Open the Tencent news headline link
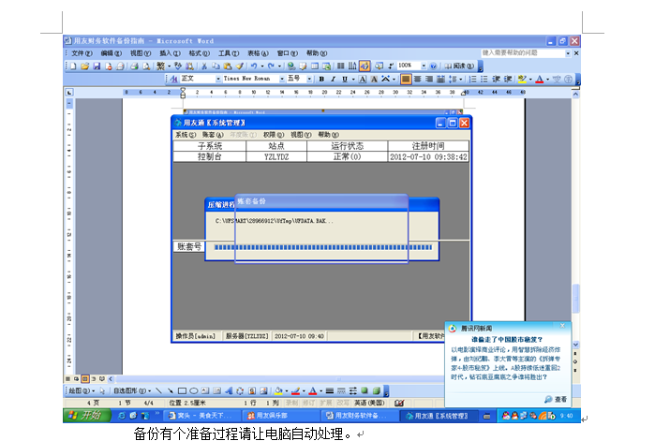The width and height of the screenshot is (655, 441). [507, 339]
